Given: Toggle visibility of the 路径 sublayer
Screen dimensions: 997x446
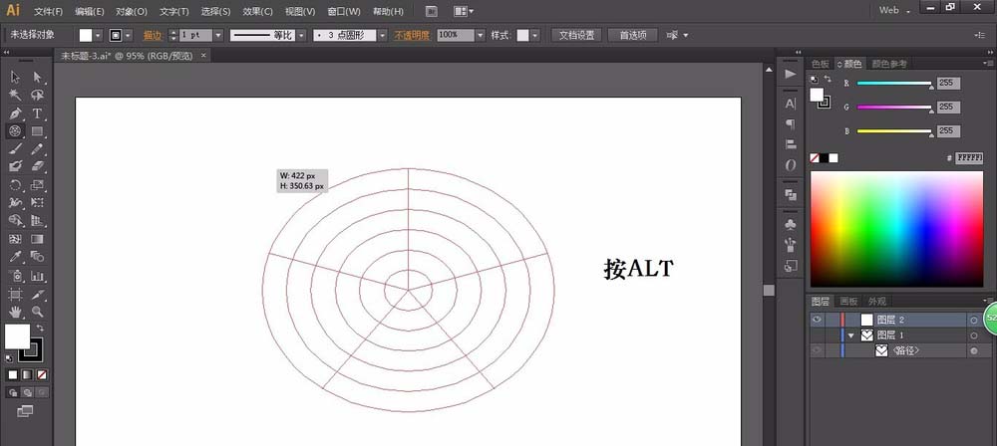Looking at the screenshot, I should 818,350.
